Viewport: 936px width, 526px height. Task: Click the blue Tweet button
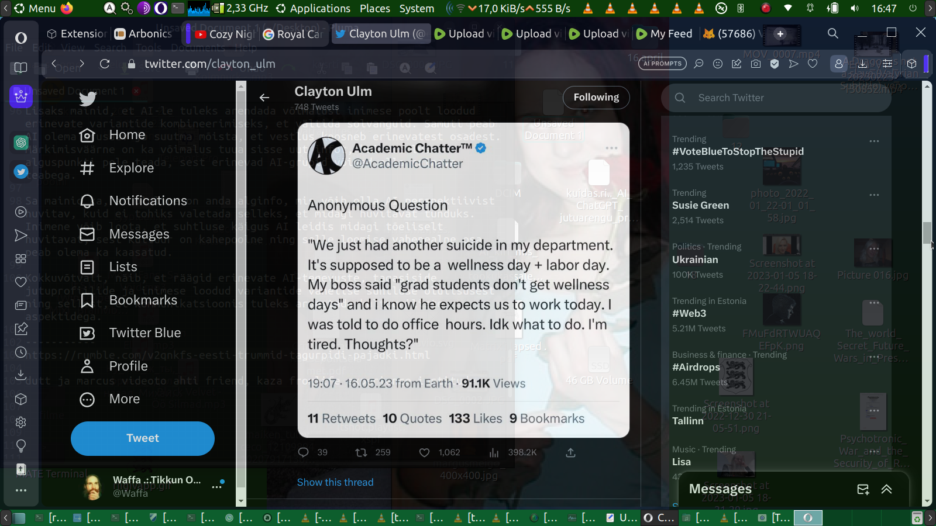143,438
